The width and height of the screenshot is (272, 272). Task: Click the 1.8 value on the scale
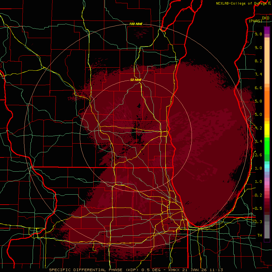point(258,168)
